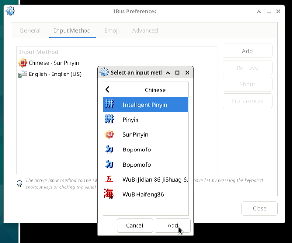This screenshot has height=243, width=292.
Task: Click the Remove button
Action: 247,68
